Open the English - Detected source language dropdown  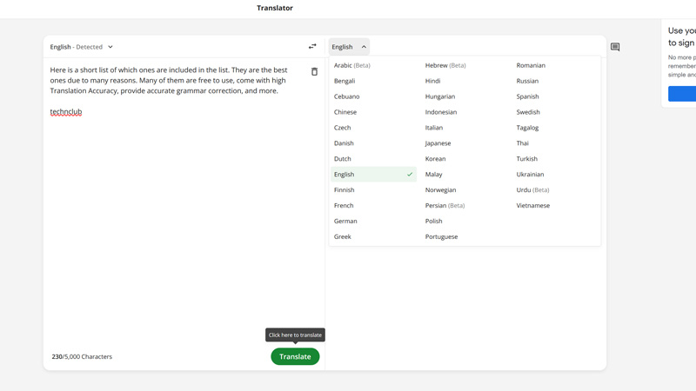81,47
